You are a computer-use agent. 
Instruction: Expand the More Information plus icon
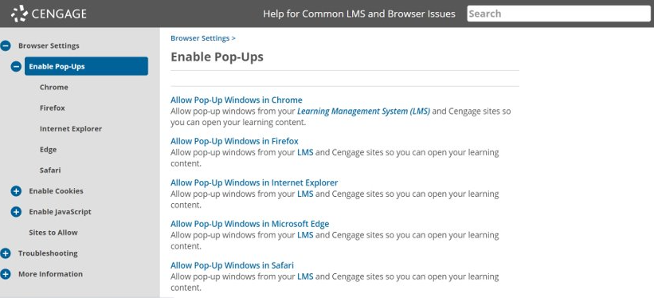(6, 274)
